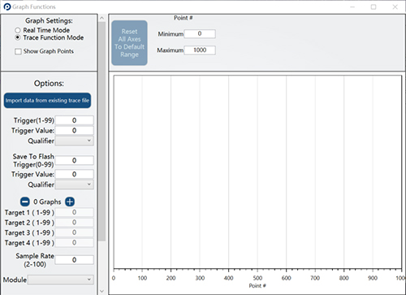406x295 pixels.
Task: Click the Graph Functions app logo icon
Action: 7,7
